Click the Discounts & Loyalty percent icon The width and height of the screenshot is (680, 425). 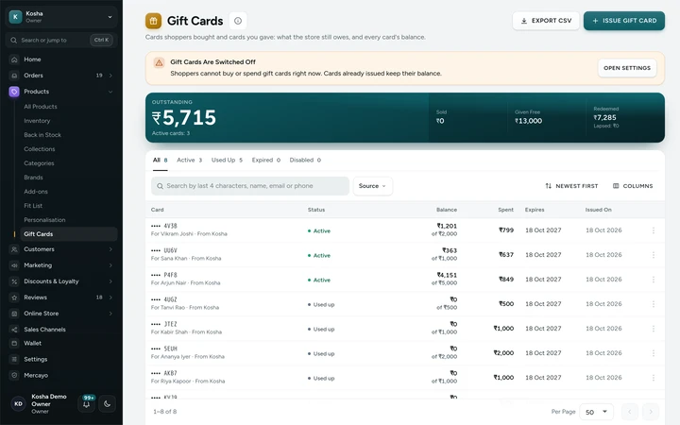click(14, 281)
